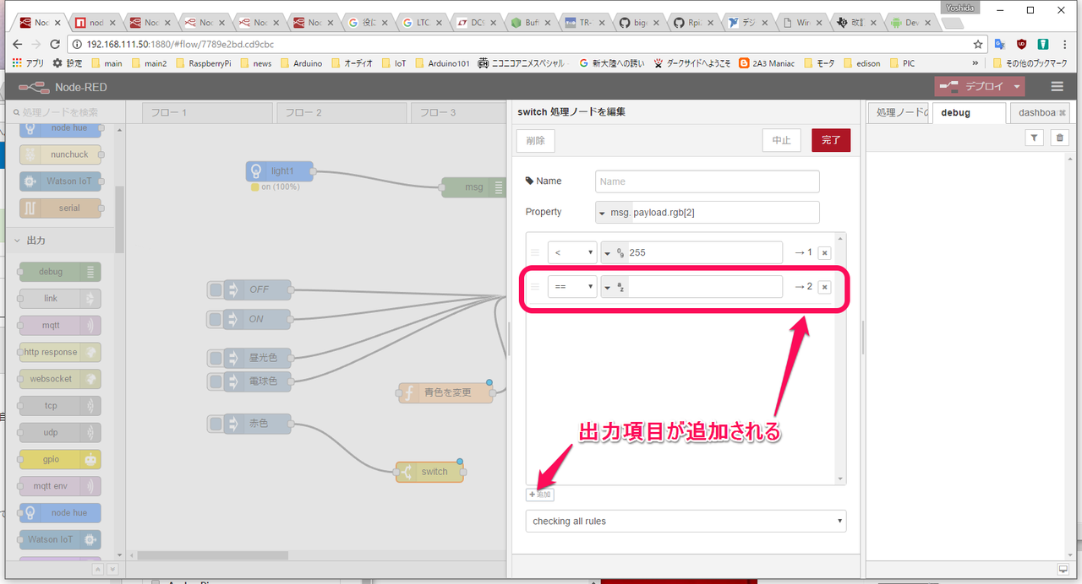Screen dimensions: 1082x584
Task: Click the Name input field
Action: coord(707,181)
